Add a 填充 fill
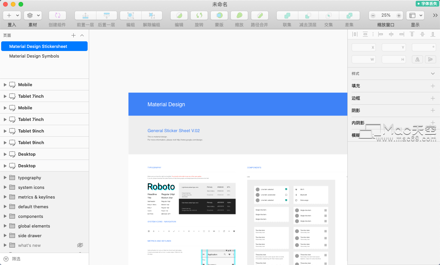The height and width of the screenshot is (265, 440). pos(433,86)
